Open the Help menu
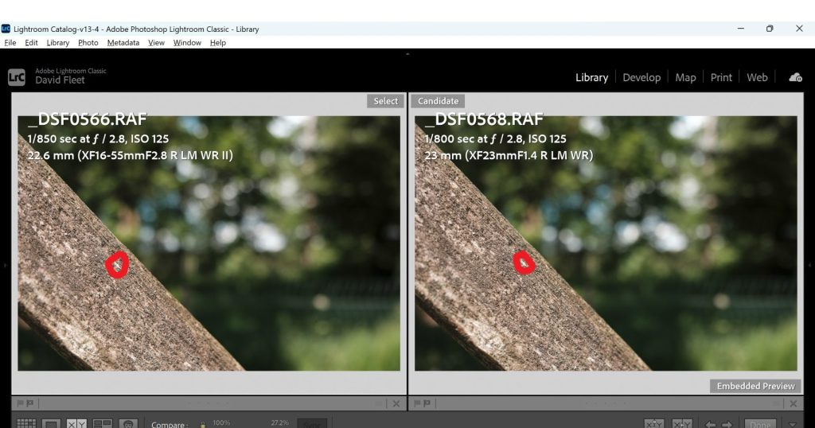This screenshot has width=815, height=428. click(218, 43)
